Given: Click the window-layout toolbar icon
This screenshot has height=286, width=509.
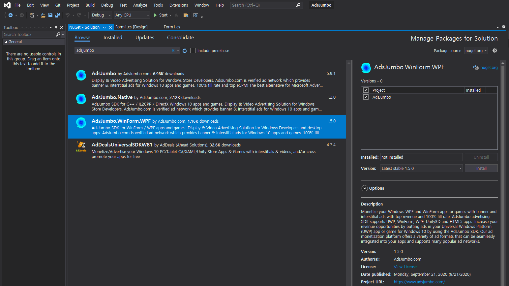Looking at the screenshot, I should tap(196, 15).
